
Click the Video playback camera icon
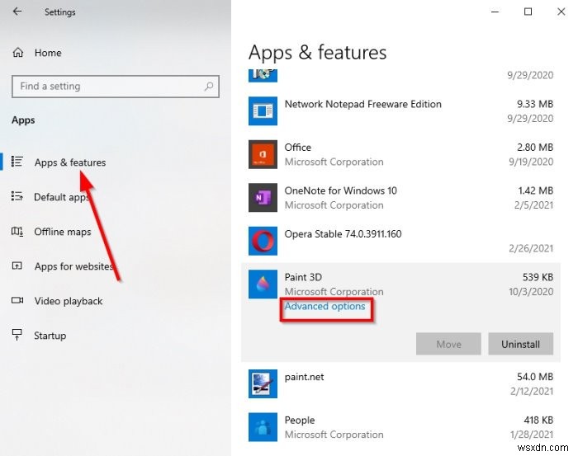[x=17, y=300]
